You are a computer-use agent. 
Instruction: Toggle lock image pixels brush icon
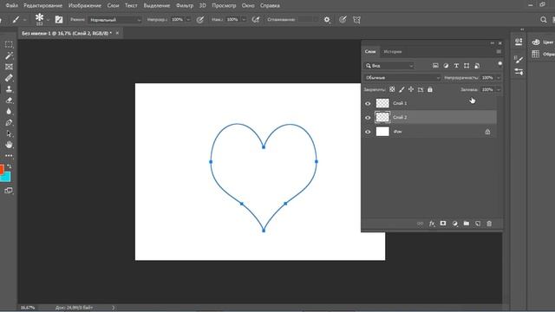pyautogui.click(x=402, y=89)
